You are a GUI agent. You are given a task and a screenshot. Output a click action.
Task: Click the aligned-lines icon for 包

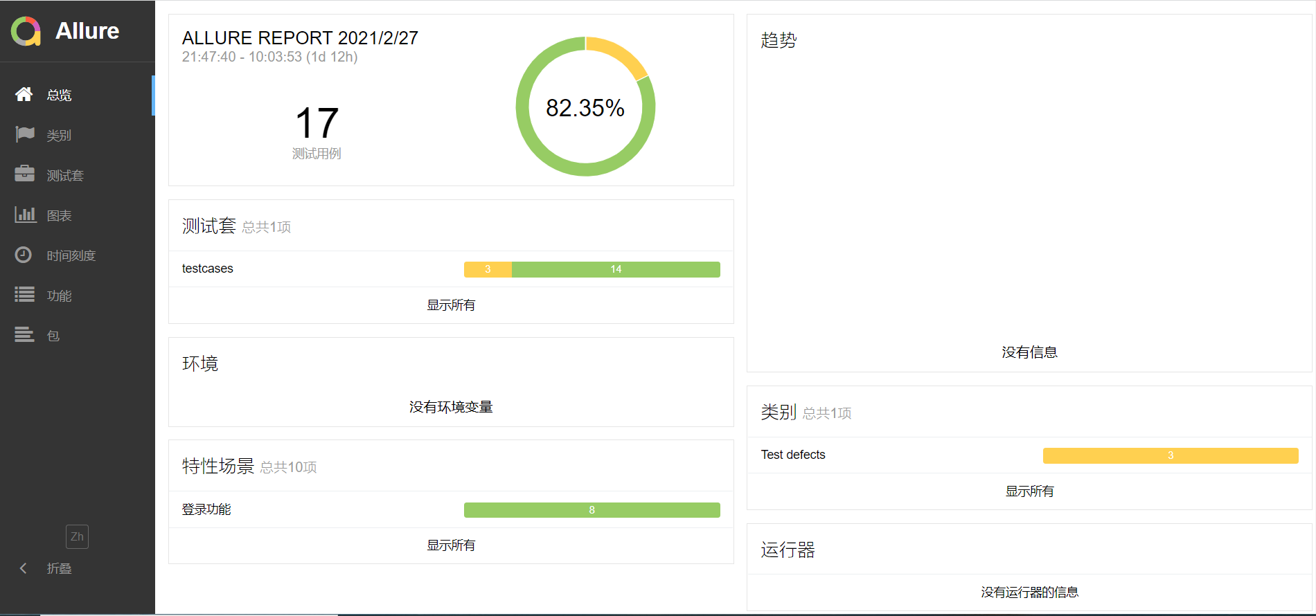[x=24, y=335]
